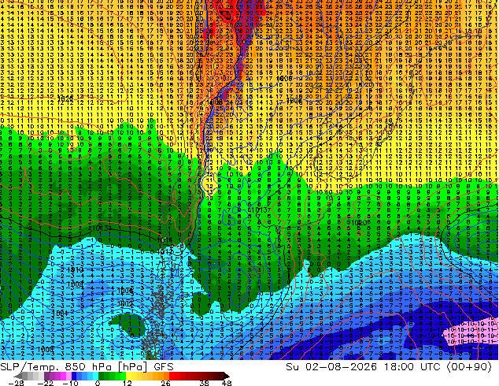Select the dark maroon end of color scale
This screenshot has height=386, width=499.
(x=224, y=376)
